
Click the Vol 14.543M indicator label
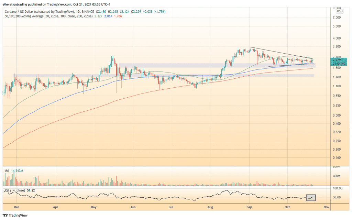pos(14,171)
